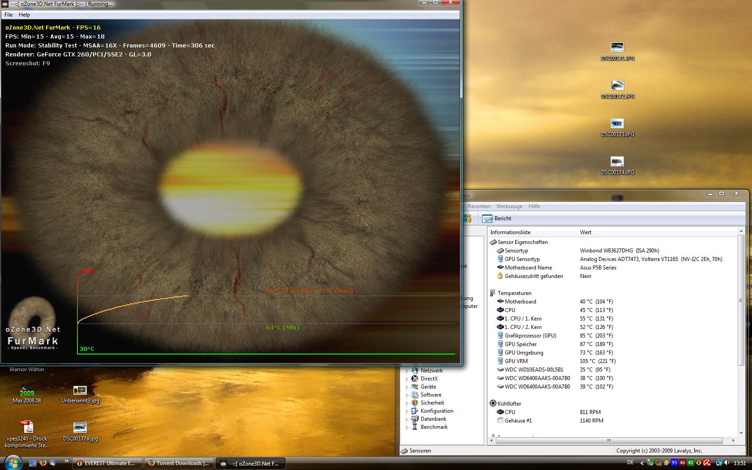Select the WDC WD10EADS-00L5B1 drive row
752x470 pixels.
pyautogui.click(x=612, y=370)
